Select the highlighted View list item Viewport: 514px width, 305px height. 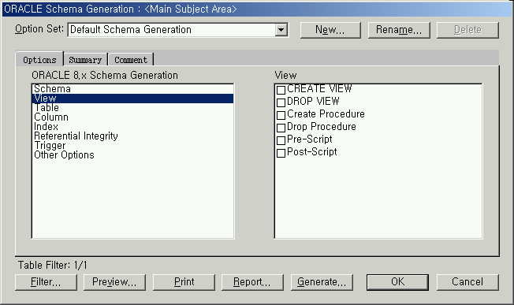coord(132,99)
